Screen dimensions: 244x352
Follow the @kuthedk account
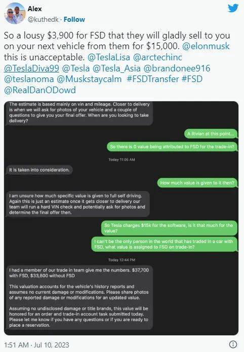[x=74, y=20]
